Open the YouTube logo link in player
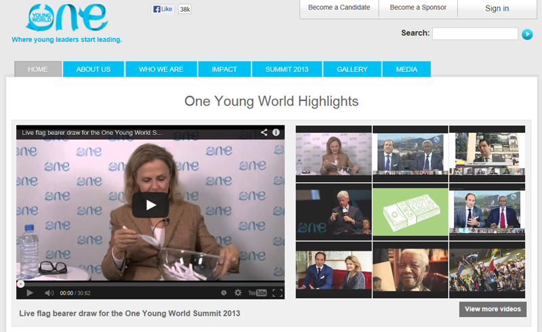 coord(257,293)
